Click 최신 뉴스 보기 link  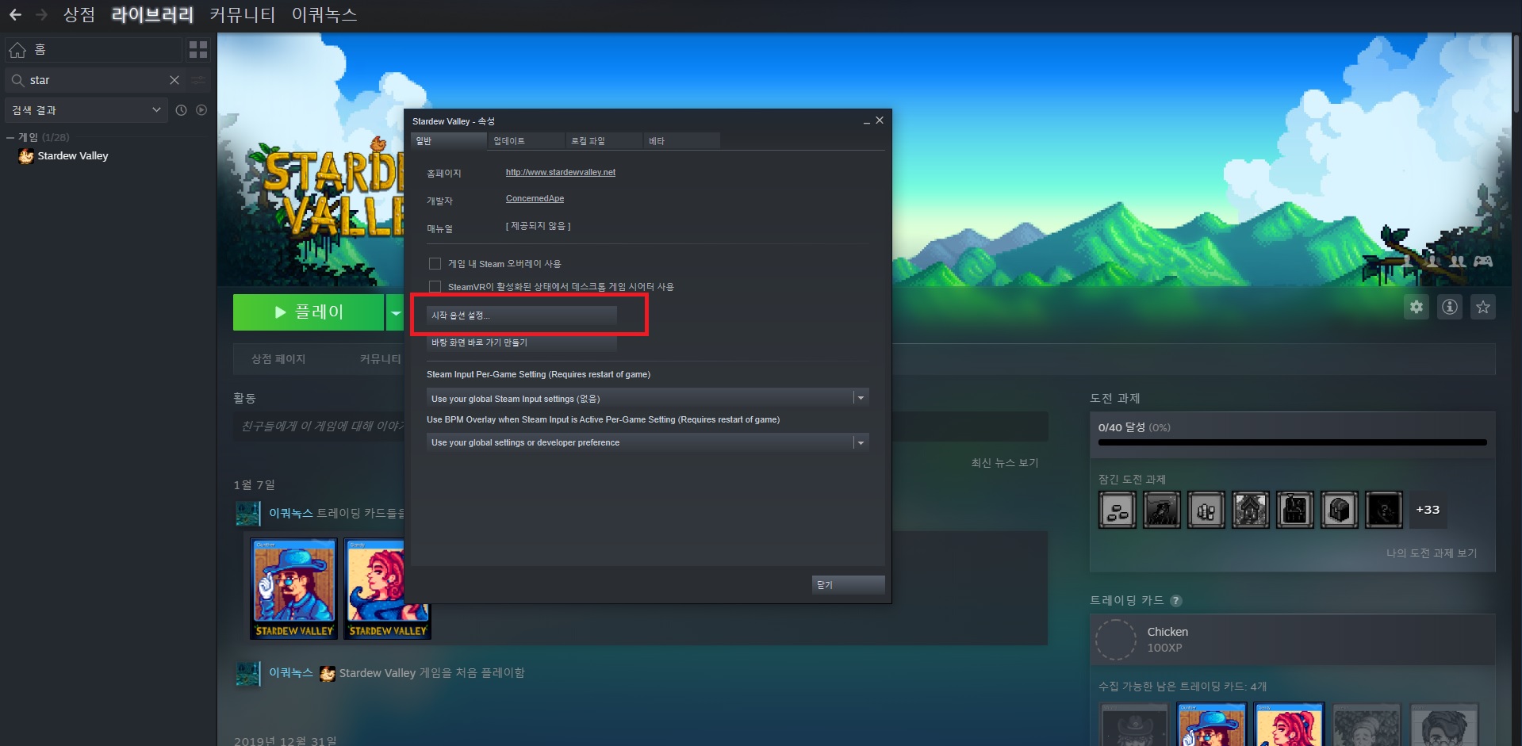(x=1005, y=463)
